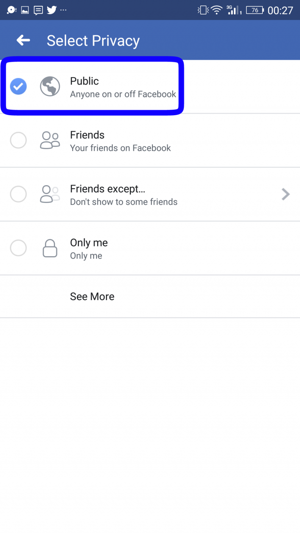Tap the gallery notification icon in status bar
This screenshot has height=533, width=300.
click(x=24, y=9)
